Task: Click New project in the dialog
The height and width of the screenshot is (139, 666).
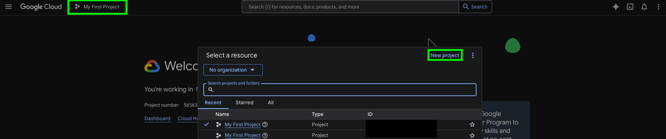Action: [445, 55]
